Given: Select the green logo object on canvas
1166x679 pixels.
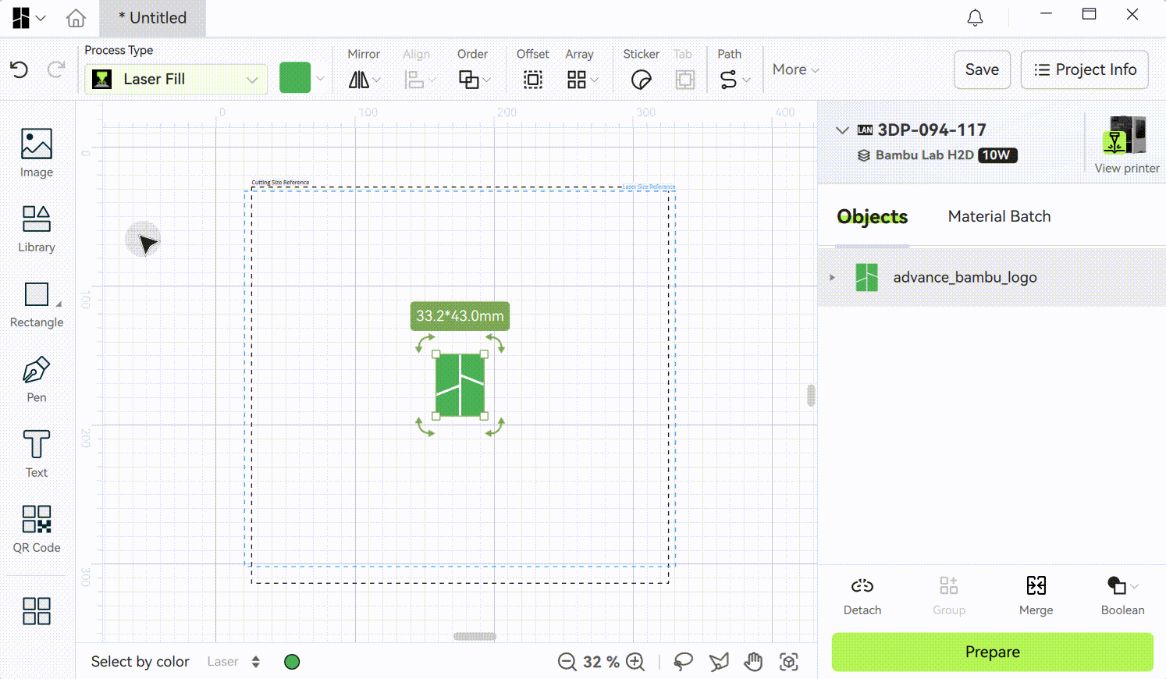Looking at the screenshot, I should [460, 385].
